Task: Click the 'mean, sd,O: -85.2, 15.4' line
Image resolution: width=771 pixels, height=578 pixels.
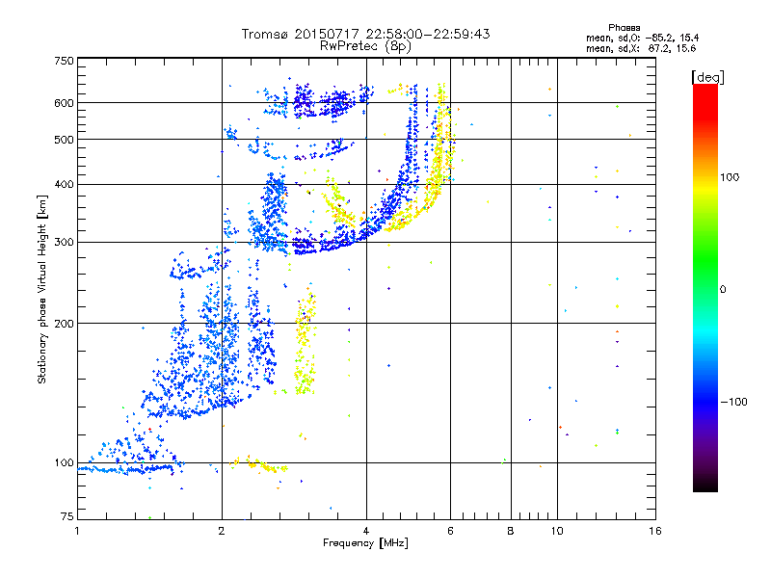Action: click(x=642, y=38)
